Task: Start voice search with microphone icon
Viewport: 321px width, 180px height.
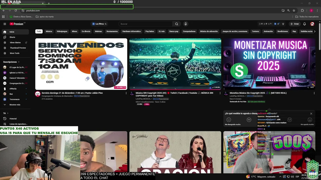Action: pos(186,24)
